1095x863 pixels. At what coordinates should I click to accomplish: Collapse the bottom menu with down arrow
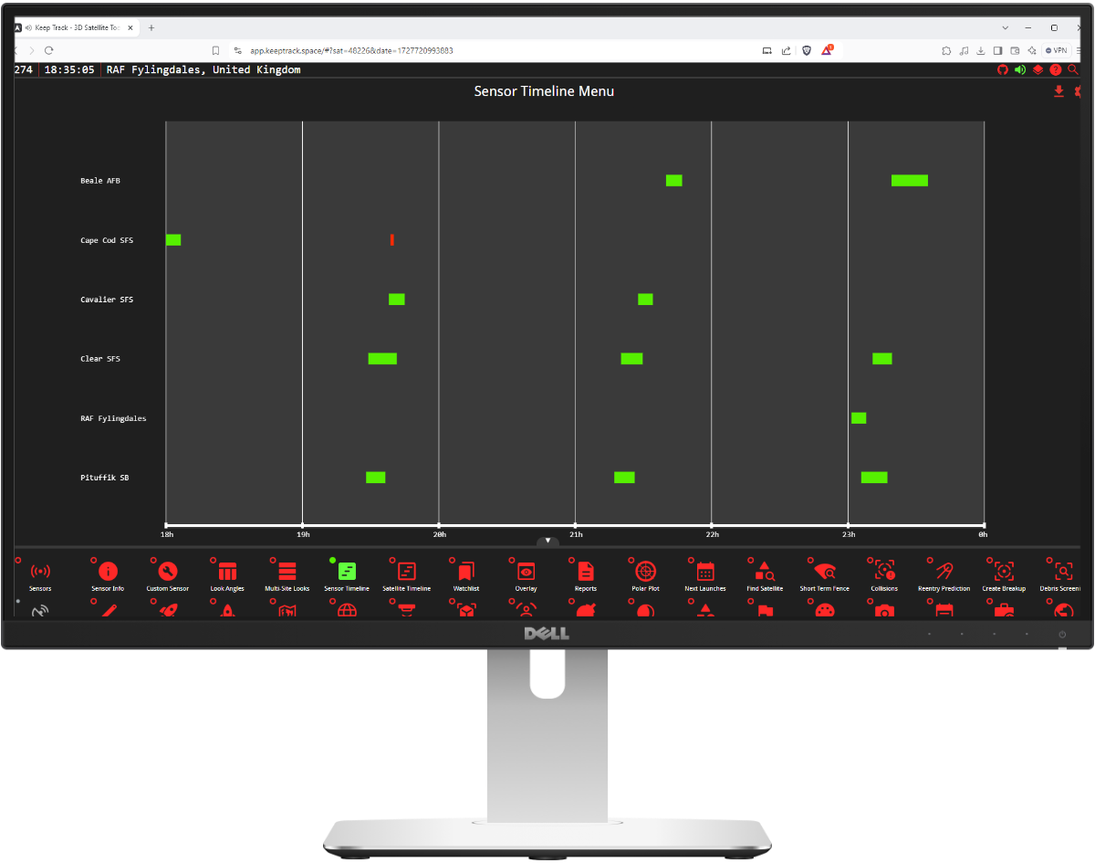[547, 541]
